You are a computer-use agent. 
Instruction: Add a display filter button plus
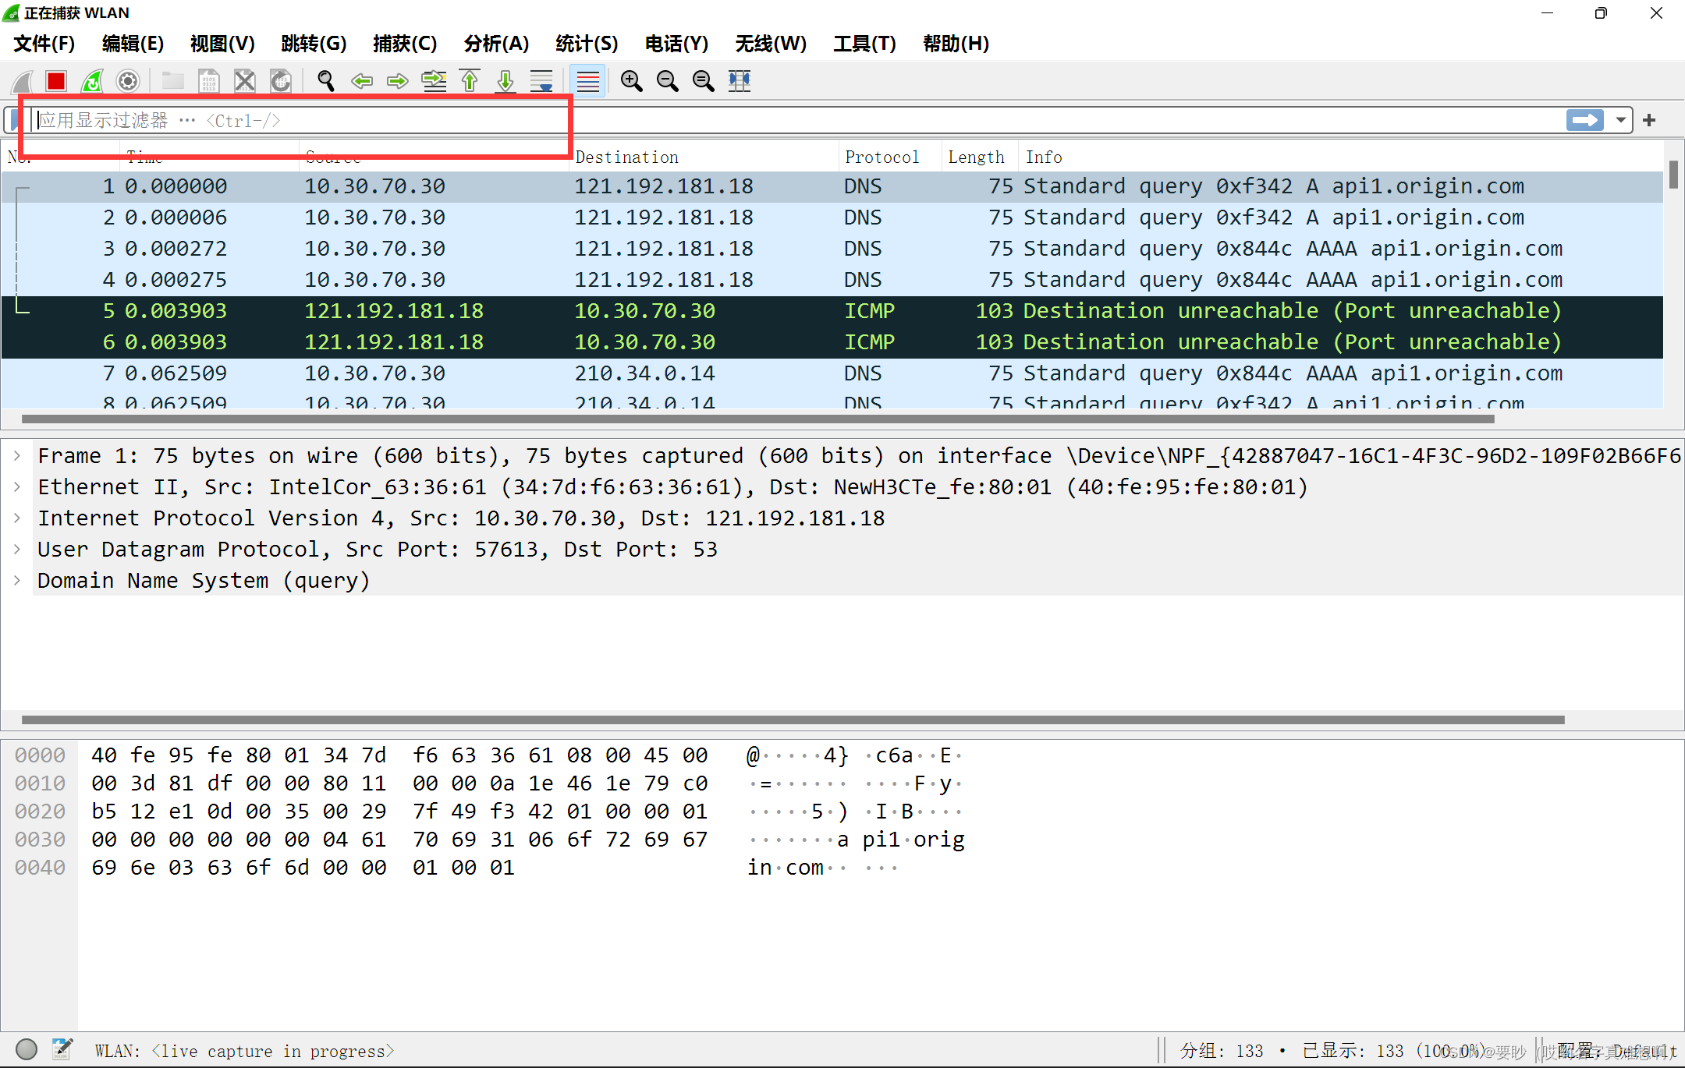tap(1649, 120)
